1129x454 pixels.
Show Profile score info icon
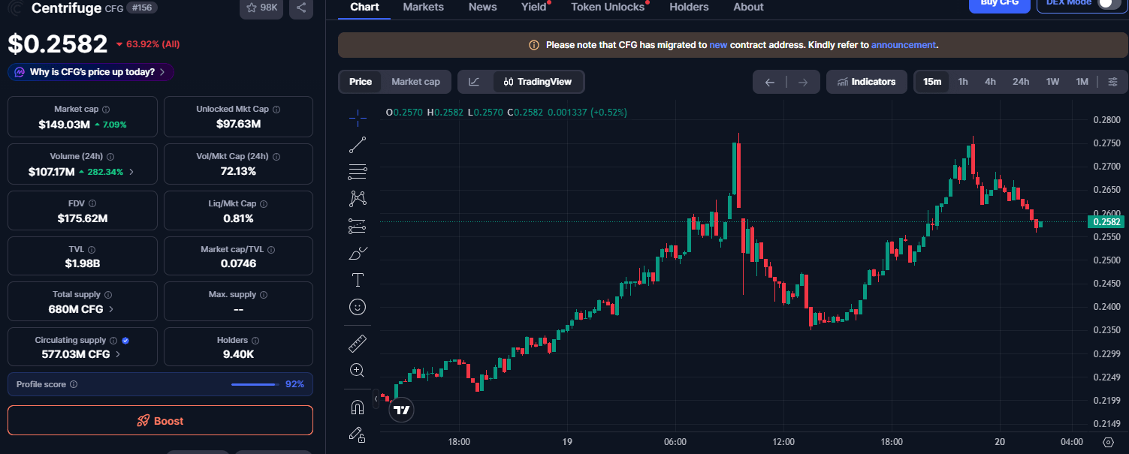74,384
